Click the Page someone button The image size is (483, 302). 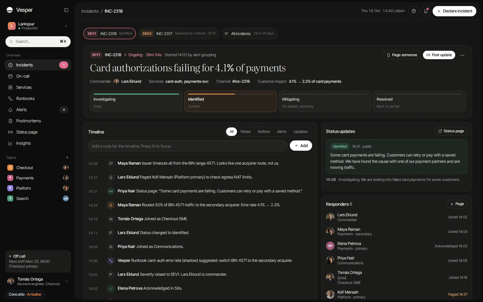point(401,55)
